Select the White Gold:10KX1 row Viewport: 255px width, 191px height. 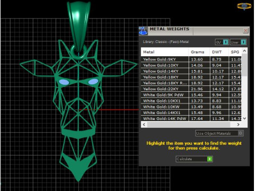coord(191,101)
